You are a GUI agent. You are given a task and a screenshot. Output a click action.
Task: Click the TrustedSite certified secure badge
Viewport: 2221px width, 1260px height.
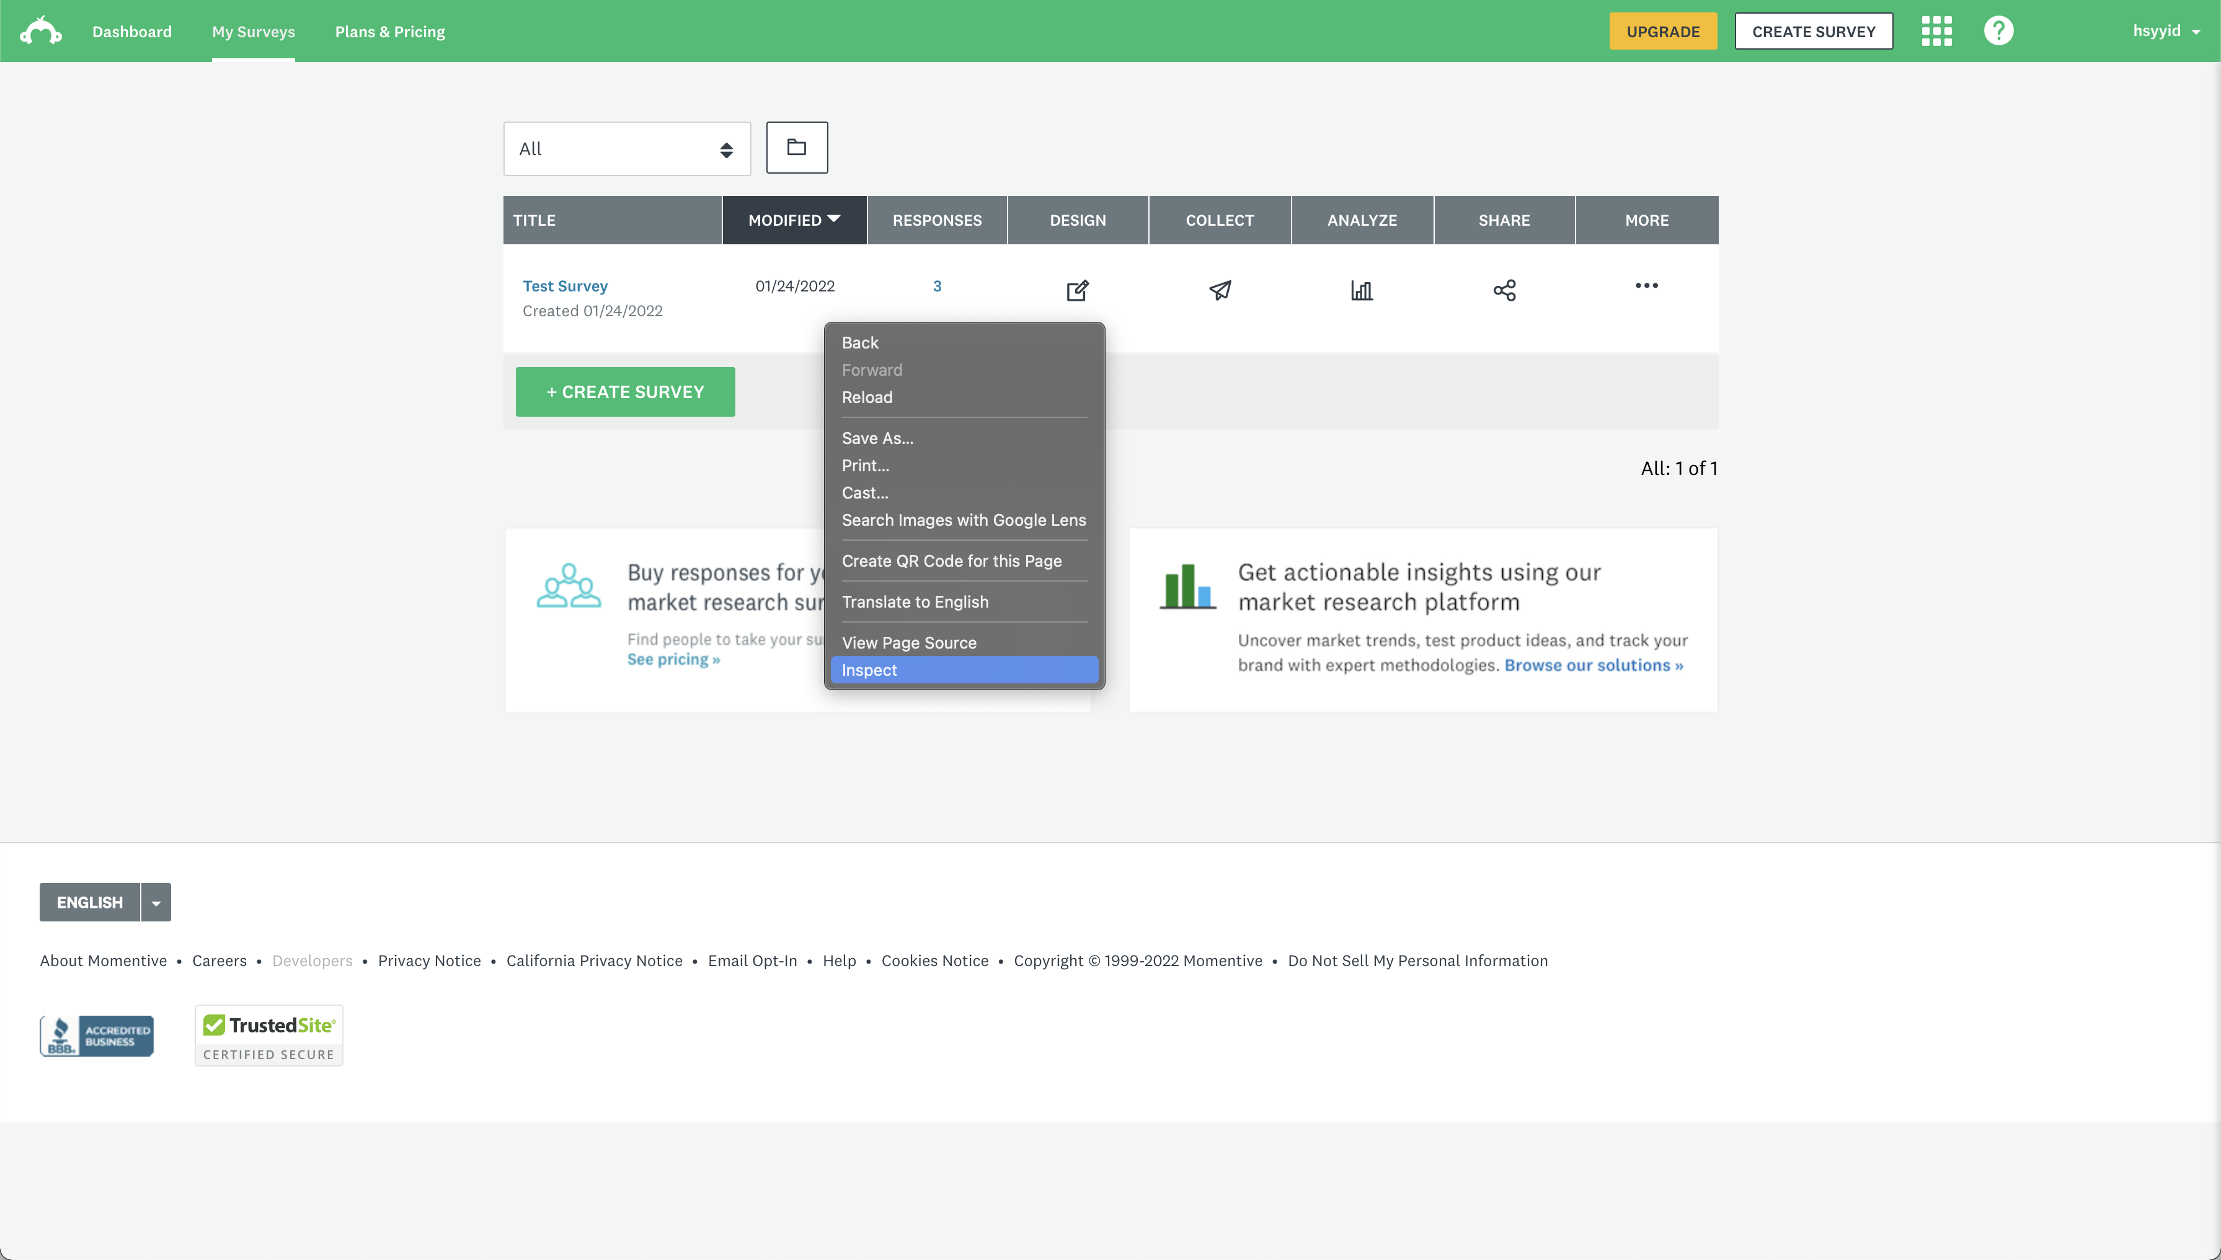(x=268, y=1036)
